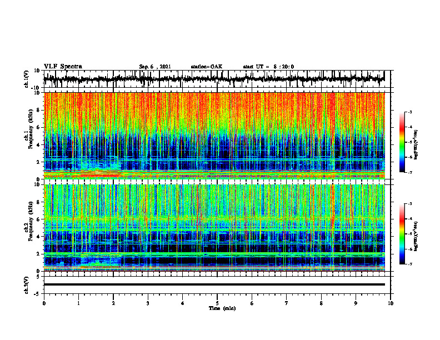Click the ch.1 colorbar log(PSD) label
The height and width of the screenshot is (340, 440).
pos(416,145)
